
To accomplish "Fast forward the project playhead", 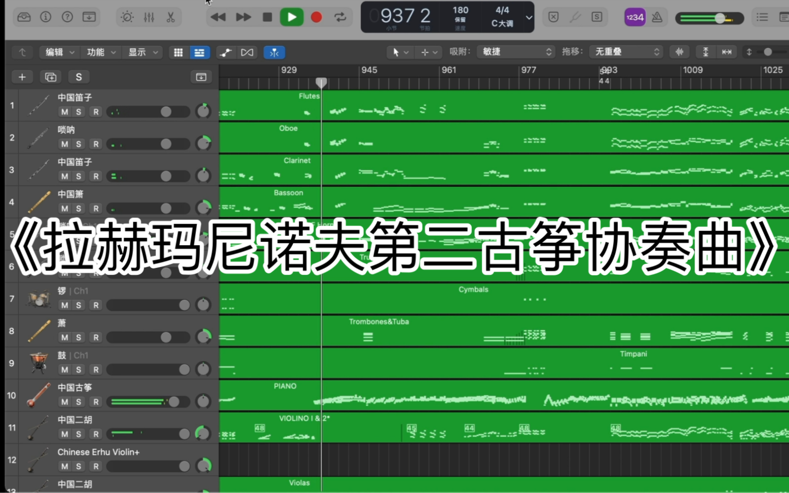I will (x=243, y=17).
